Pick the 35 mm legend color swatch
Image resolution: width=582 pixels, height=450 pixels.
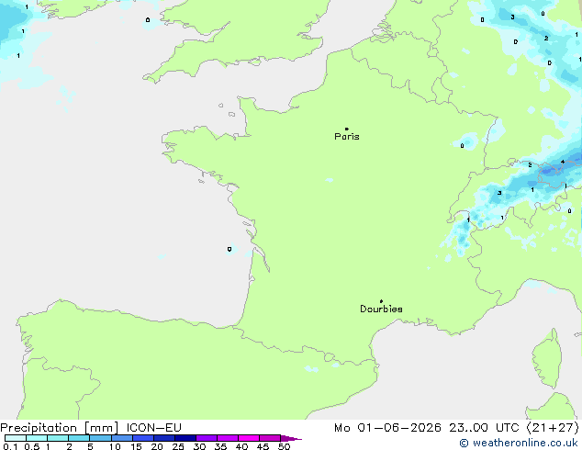228,438
